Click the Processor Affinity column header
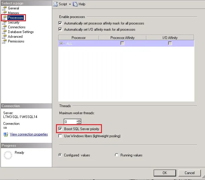 (123, 38)
